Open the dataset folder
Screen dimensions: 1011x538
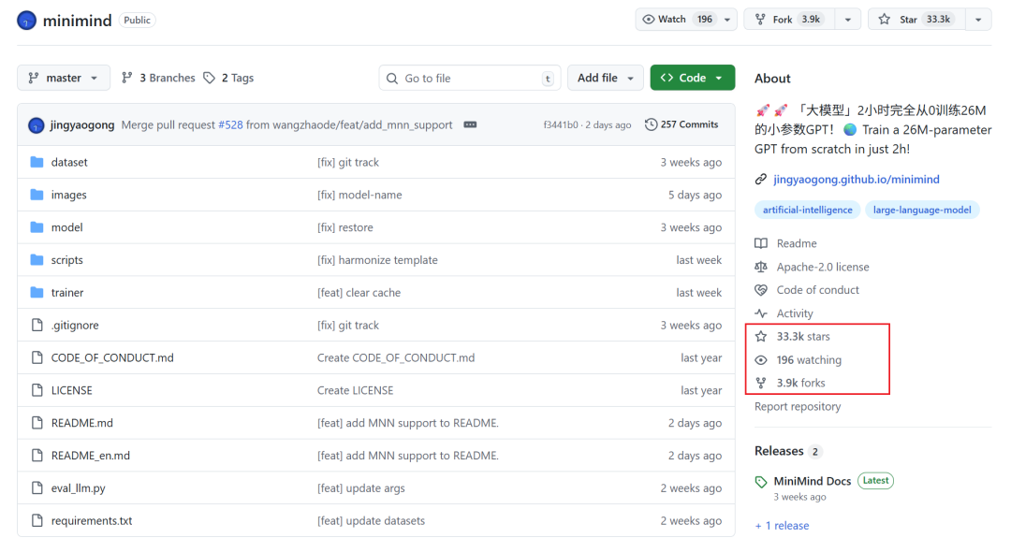pyautogui.click(x=69, y=162)
